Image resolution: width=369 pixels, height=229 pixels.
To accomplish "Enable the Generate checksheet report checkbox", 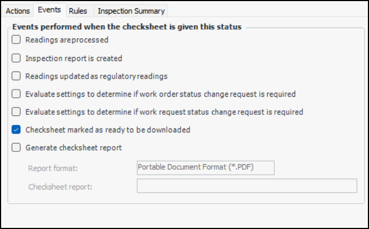I will click(16, 148).
